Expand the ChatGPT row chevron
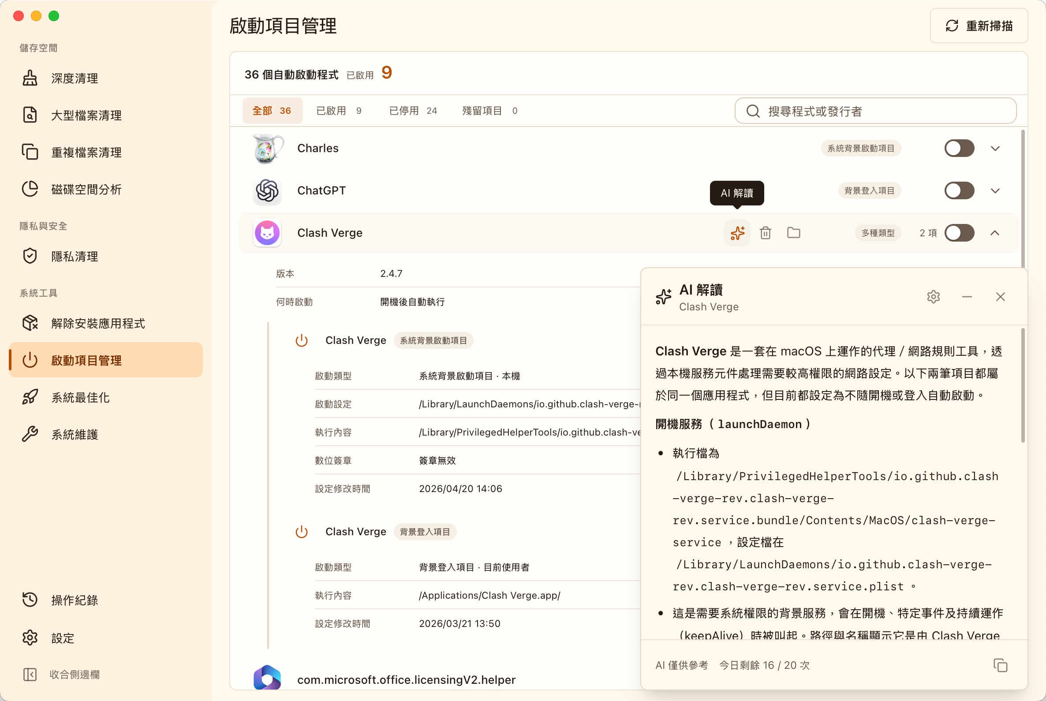Viewport: 1046px width, 701px height. pos(995,191)
